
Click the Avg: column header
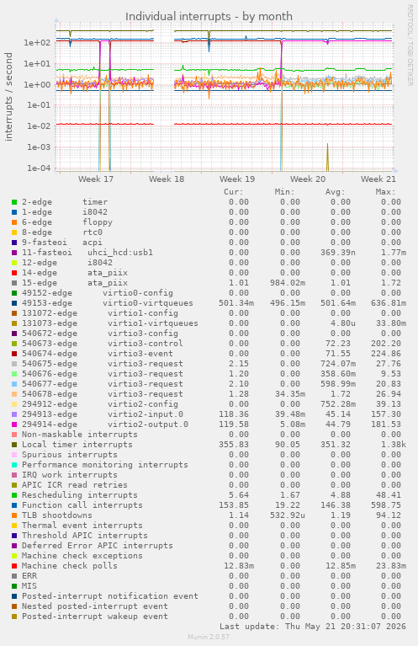tap(336, 192)
